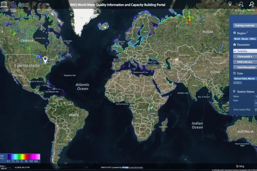This screenshot has height=171, width=257.
Task: Expand the small arrow button under Date
Action: [x=237, y=83]
